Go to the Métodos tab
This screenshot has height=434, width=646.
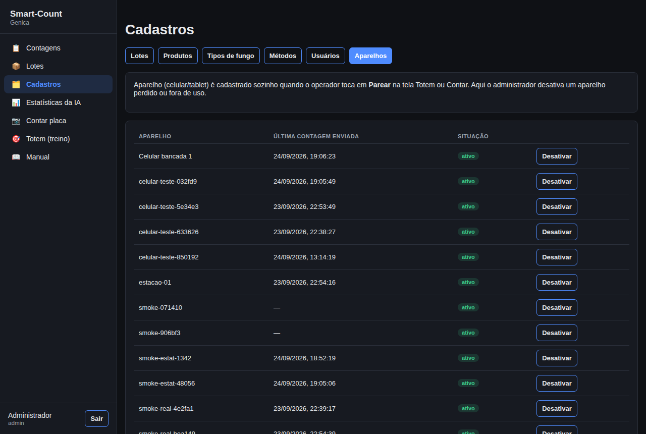(x=283, y=56)
